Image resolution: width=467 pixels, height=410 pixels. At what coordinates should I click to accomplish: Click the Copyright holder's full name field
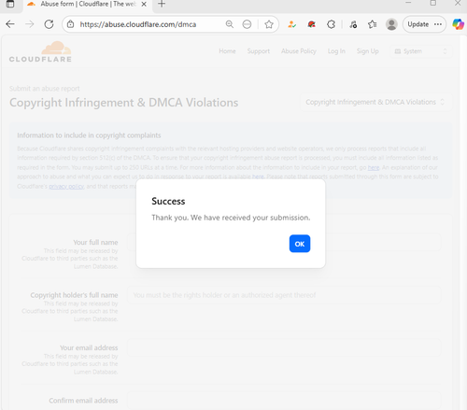[284, 295]
